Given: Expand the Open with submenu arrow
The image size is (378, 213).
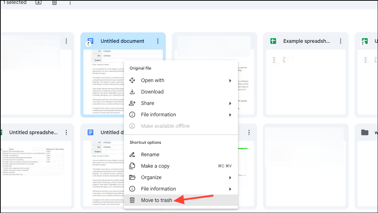Looking at the screenshot, I should point(230,80).
